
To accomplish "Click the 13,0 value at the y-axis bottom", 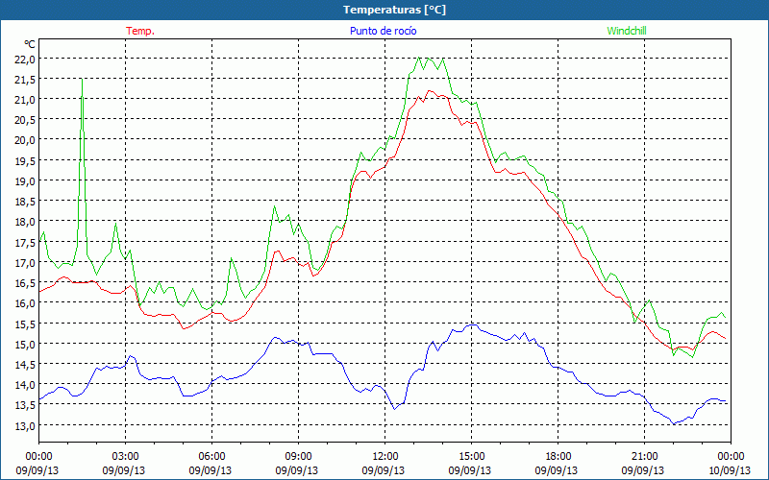I will (x=24, y=425).
